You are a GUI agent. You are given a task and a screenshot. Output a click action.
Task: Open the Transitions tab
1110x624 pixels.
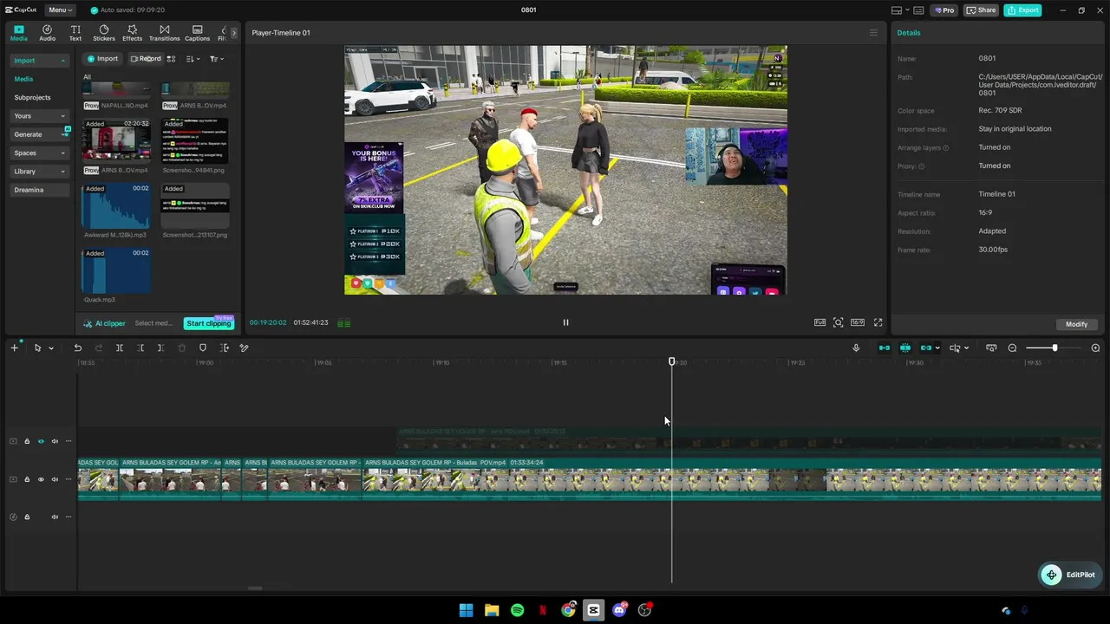(x=164, y=33)
